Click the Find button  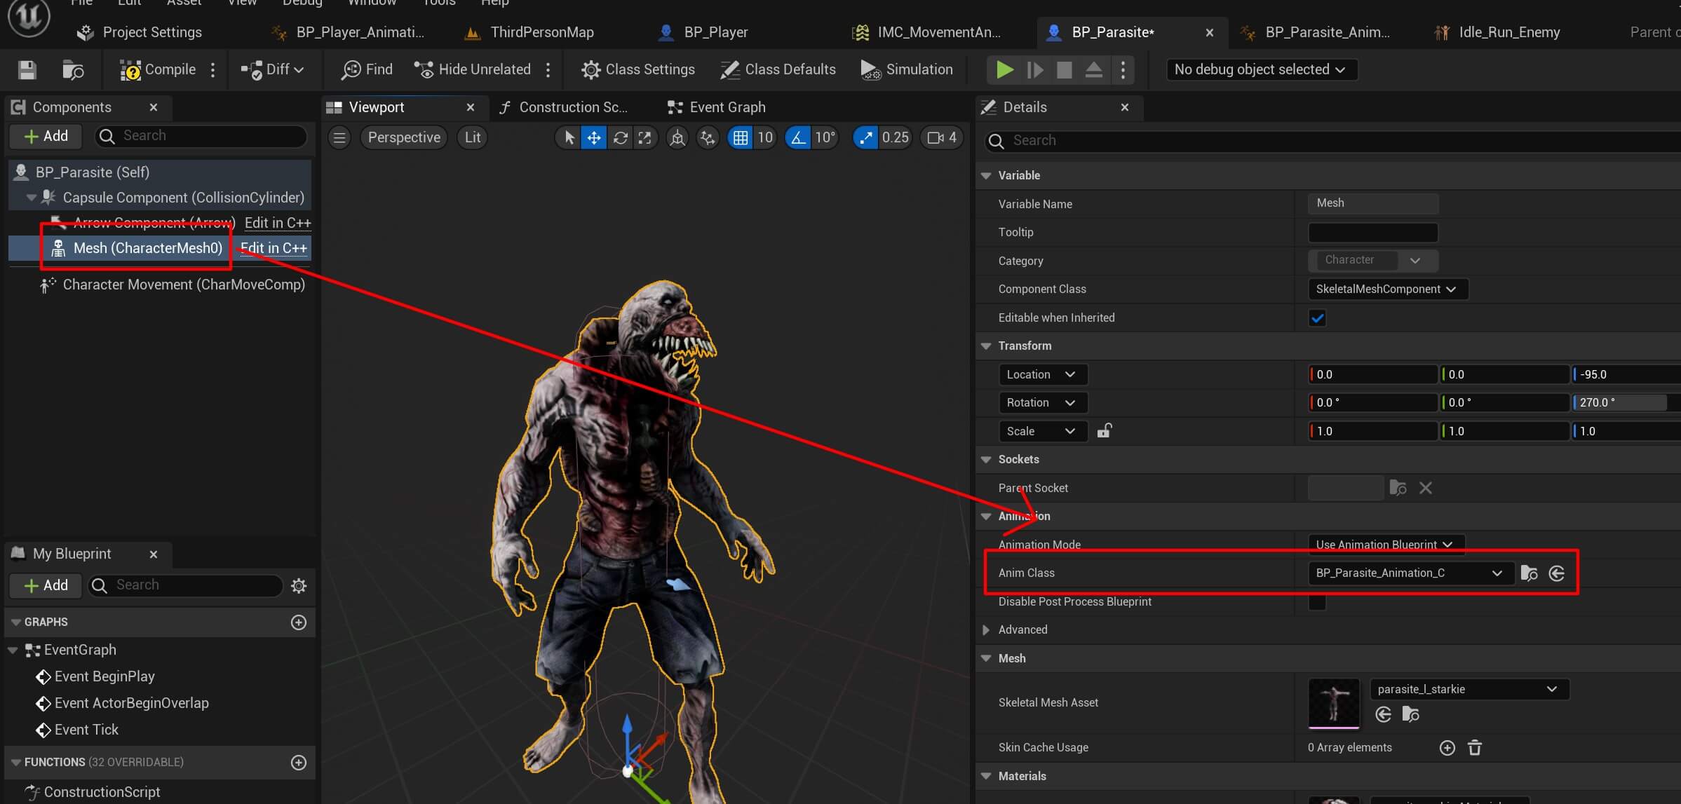367,69
